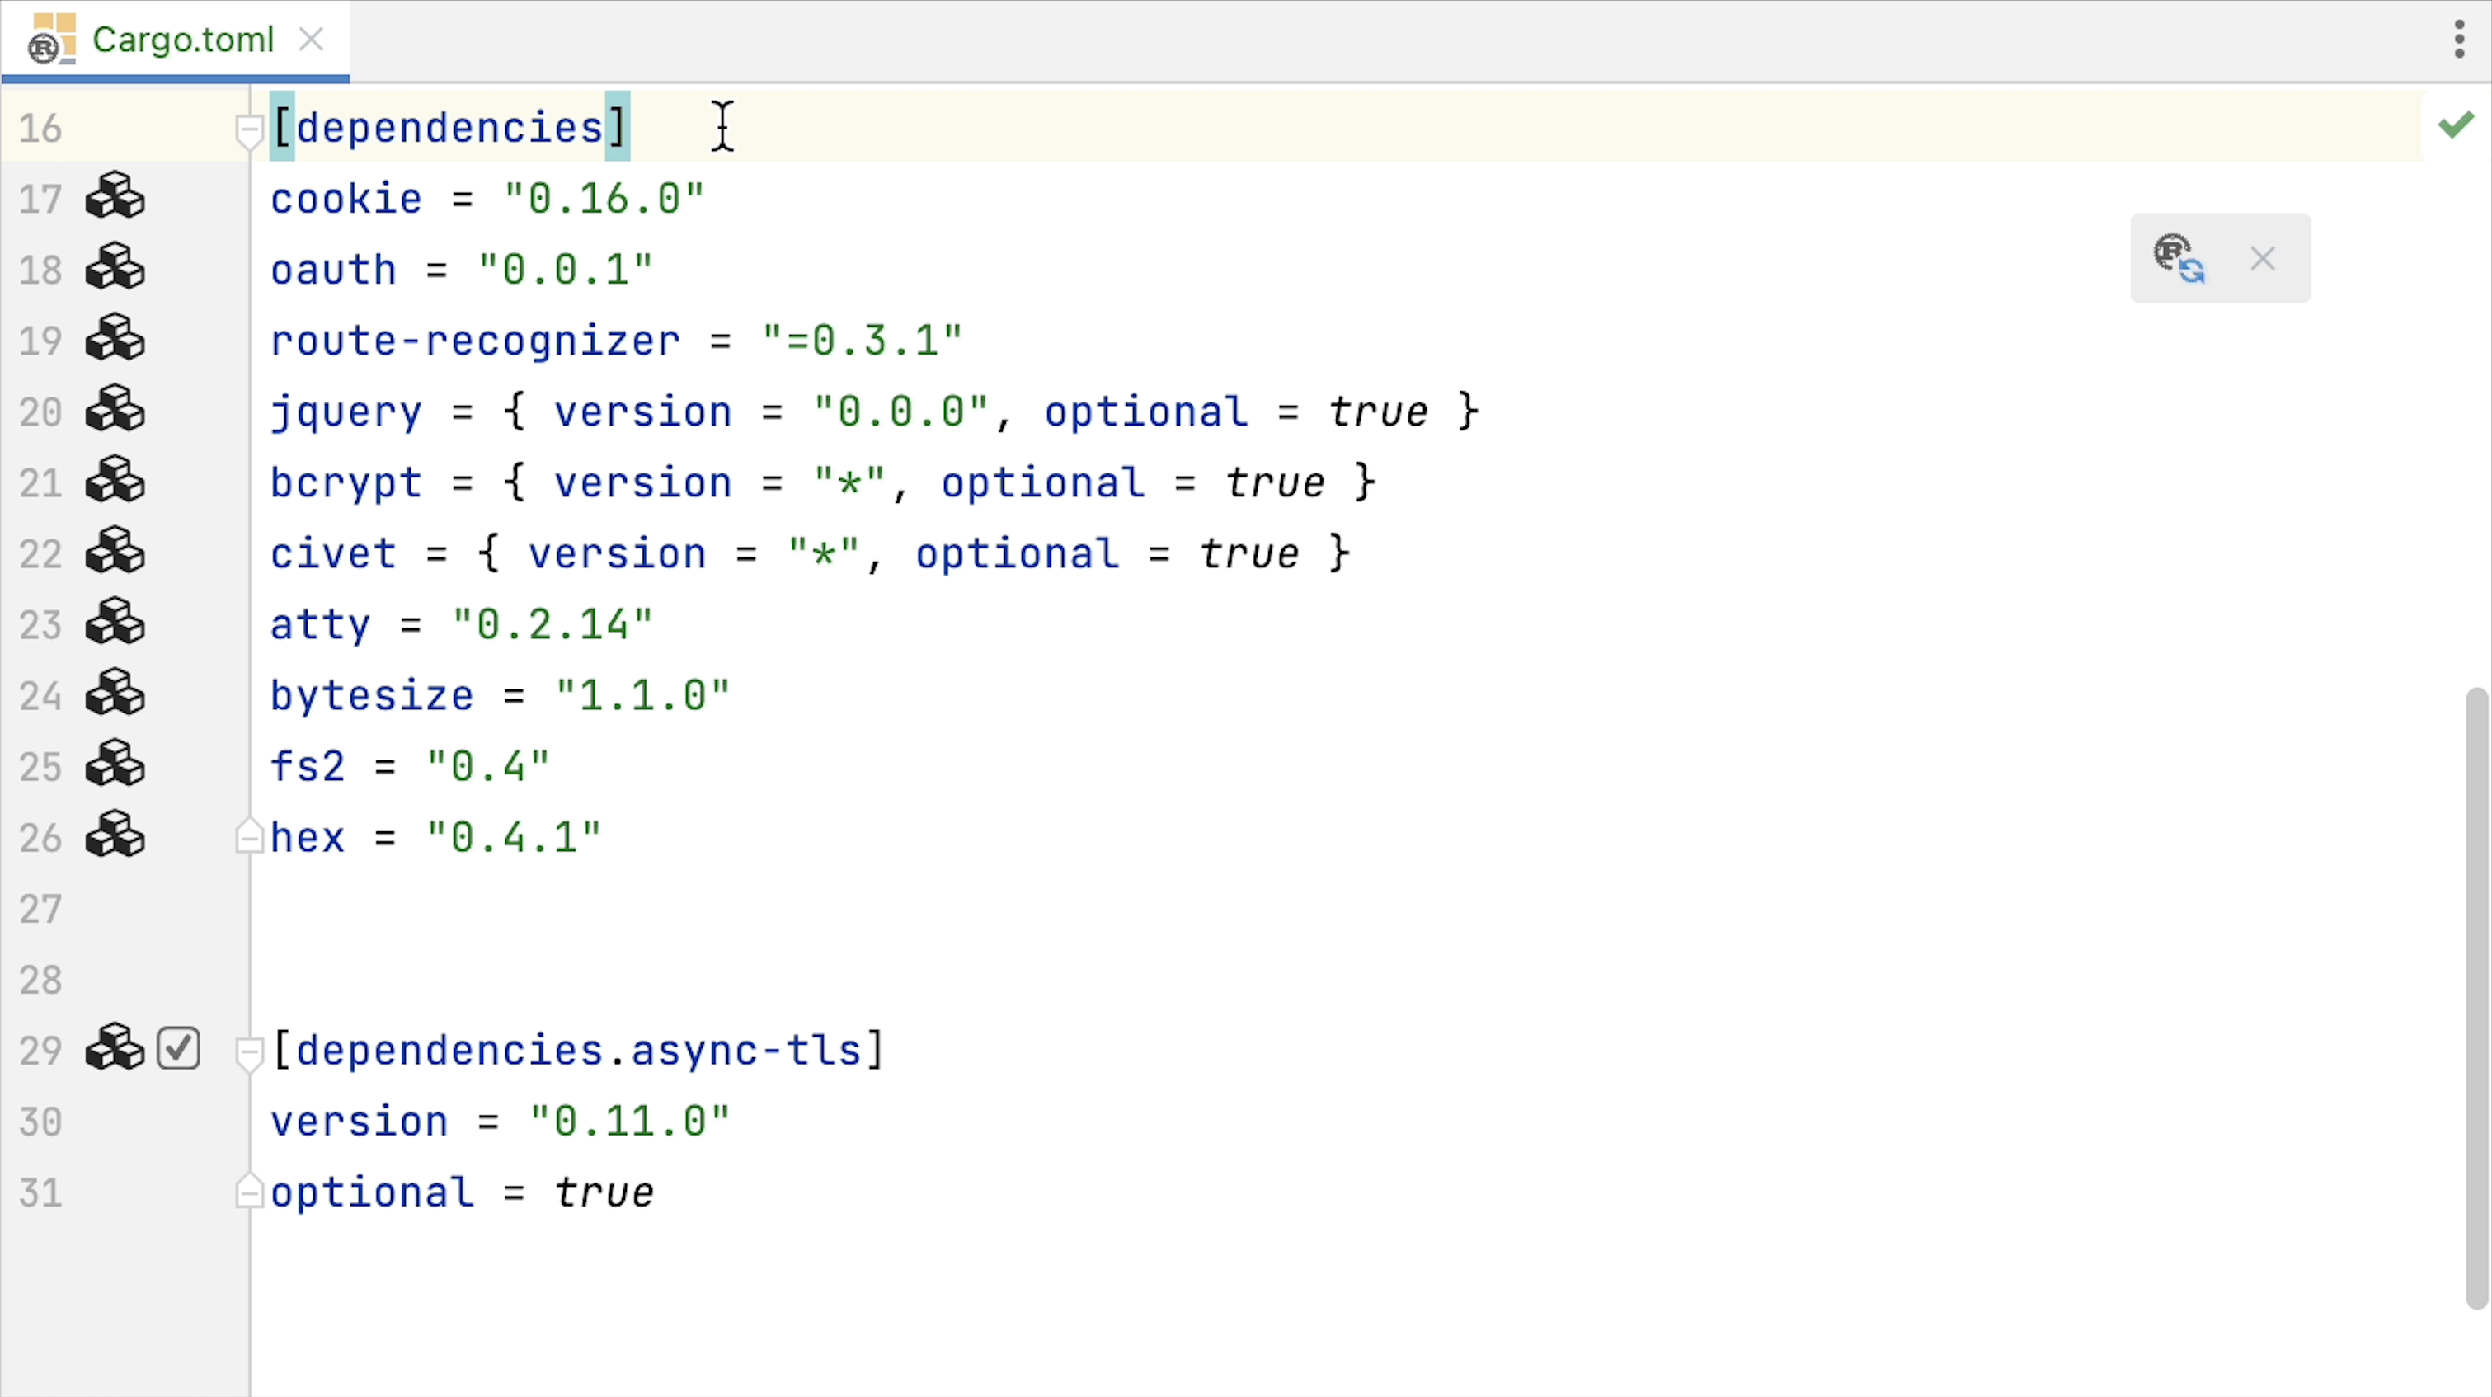Click crate icon on the atty line
The width and height of the screenshot is (2492, 1397).
pos(115,623)
